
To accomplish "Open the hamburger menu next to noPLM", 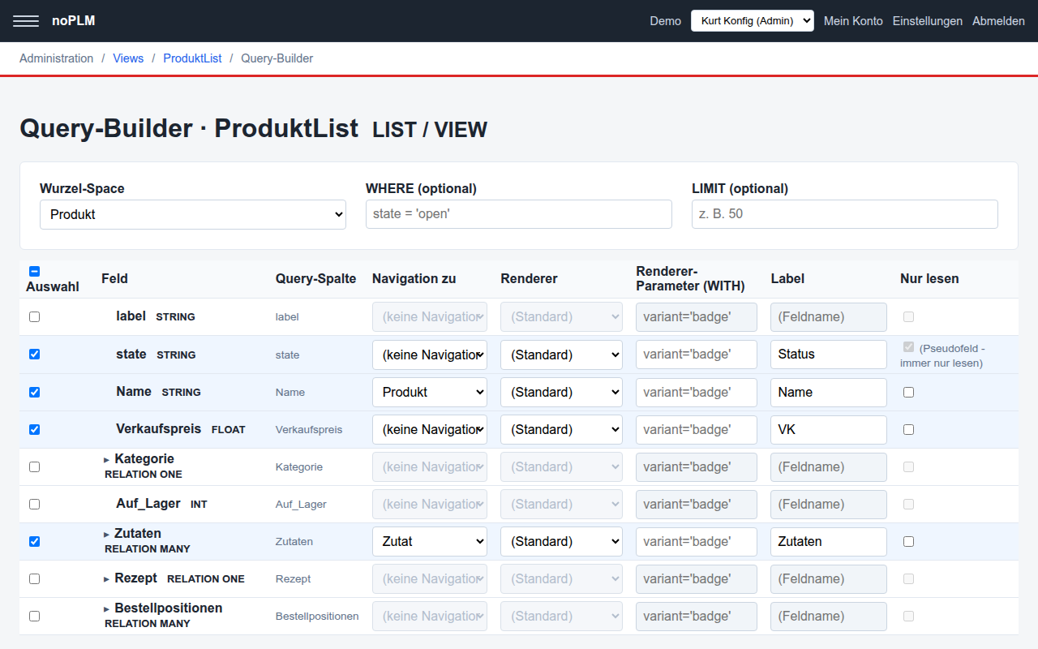I will coord(26,21).
